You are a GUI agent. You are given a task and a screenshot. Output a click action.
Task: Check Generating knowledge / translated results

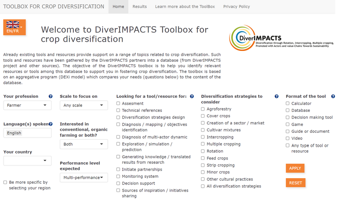pos(118,157)
